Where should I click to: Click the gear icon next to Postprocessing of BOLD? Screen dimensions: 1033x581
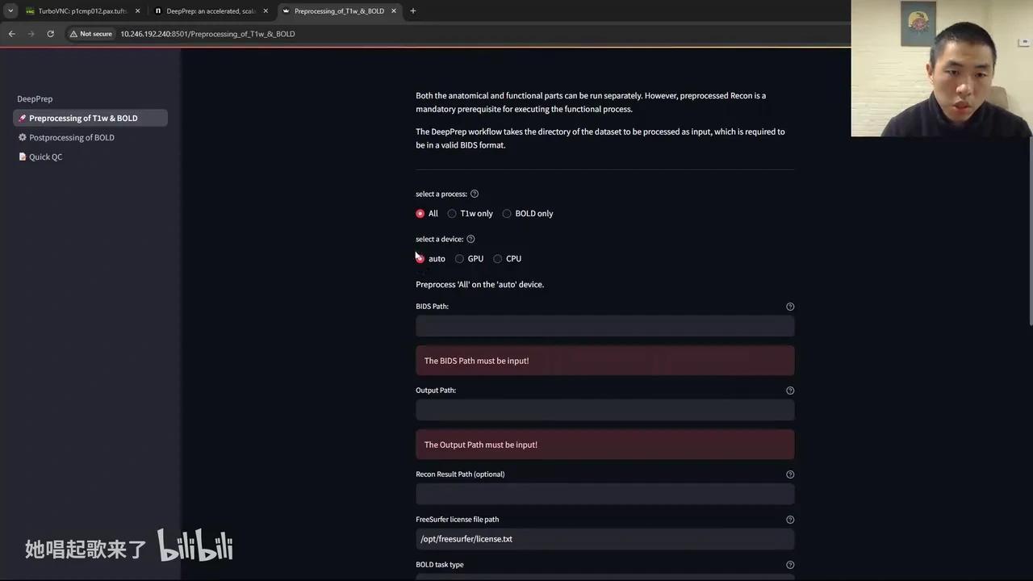pyautogui.click(x=22, y=137)
